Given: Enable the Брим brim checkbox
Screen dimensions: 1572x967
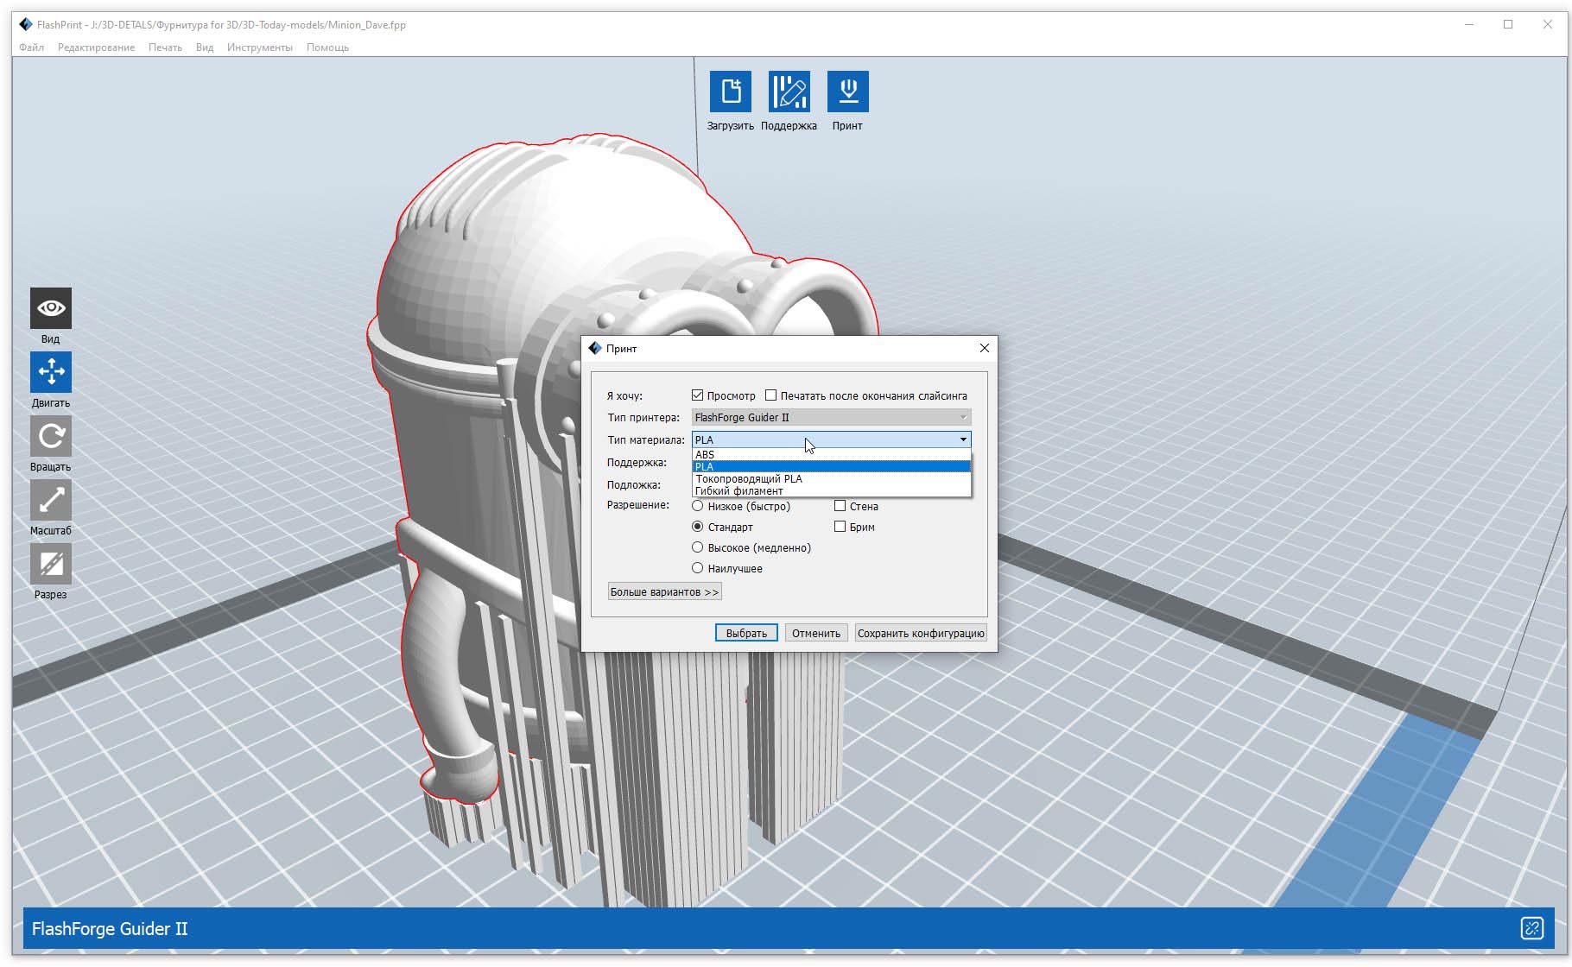Looking at the screenshot, I should tap(840, 527).
